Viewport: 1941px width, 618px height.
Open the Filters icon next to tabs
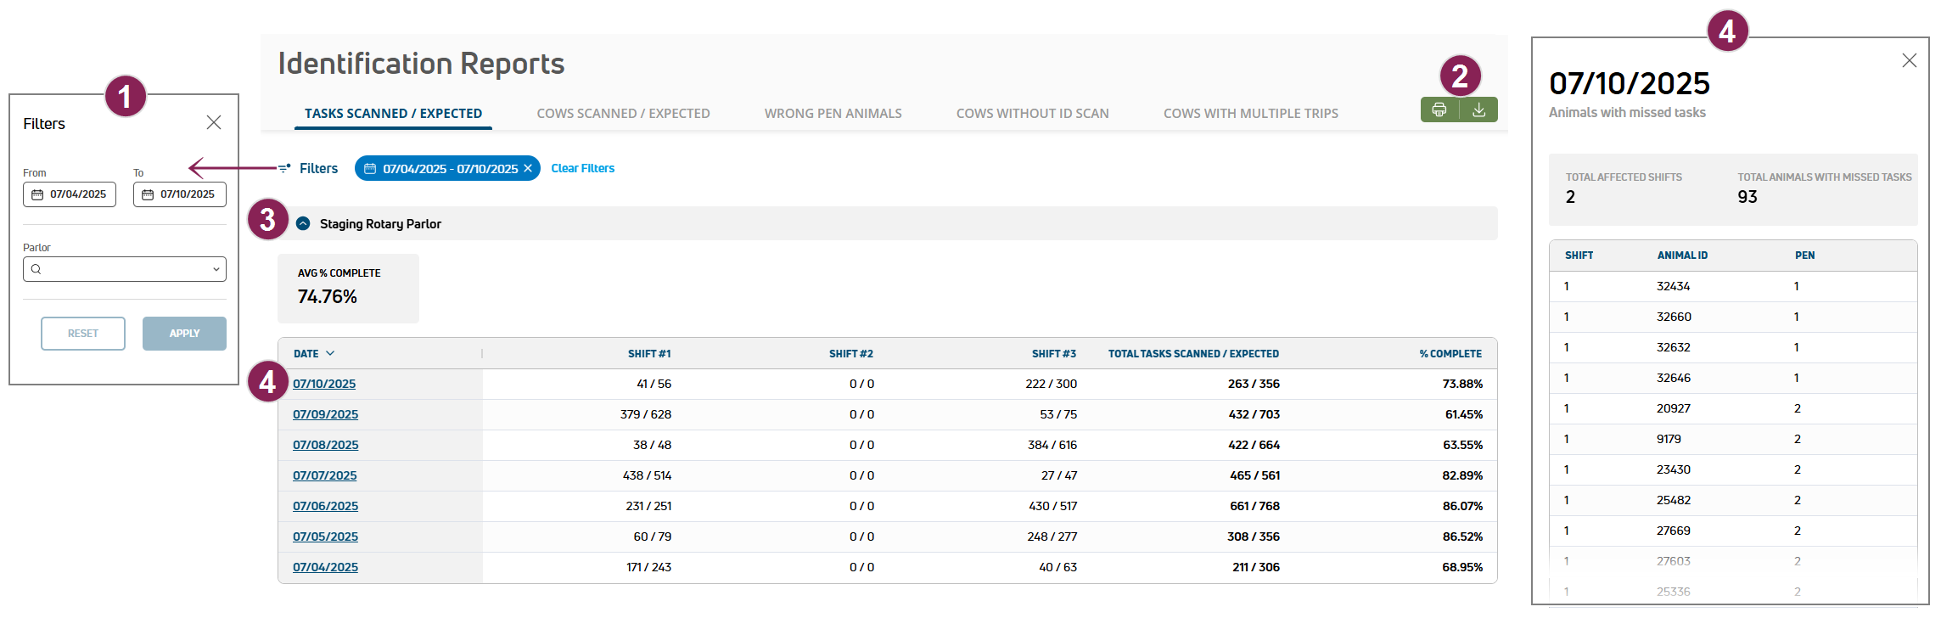coord(284,168)
